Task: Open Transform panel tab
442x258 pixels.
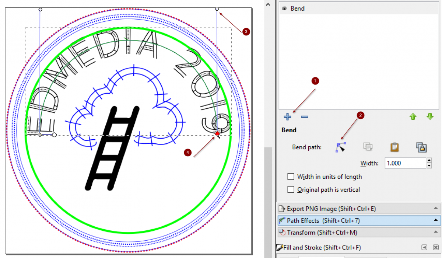Action: point(359,233)
